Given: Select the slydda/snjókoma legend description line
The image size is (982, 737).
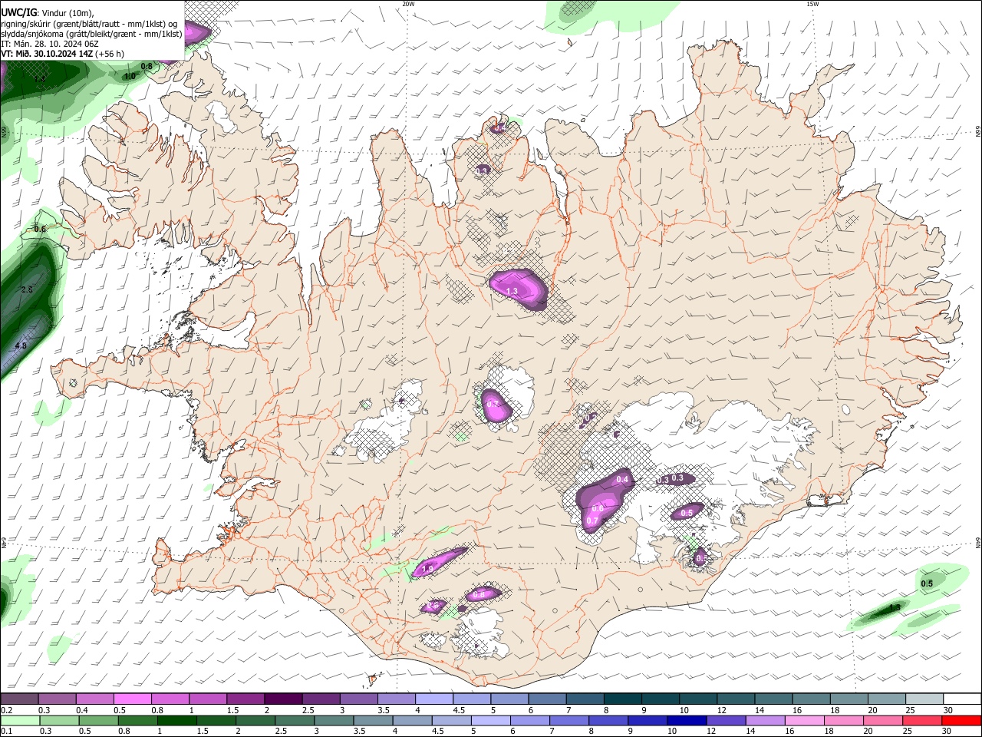Looking at the screenshot, I should point(91,34).
